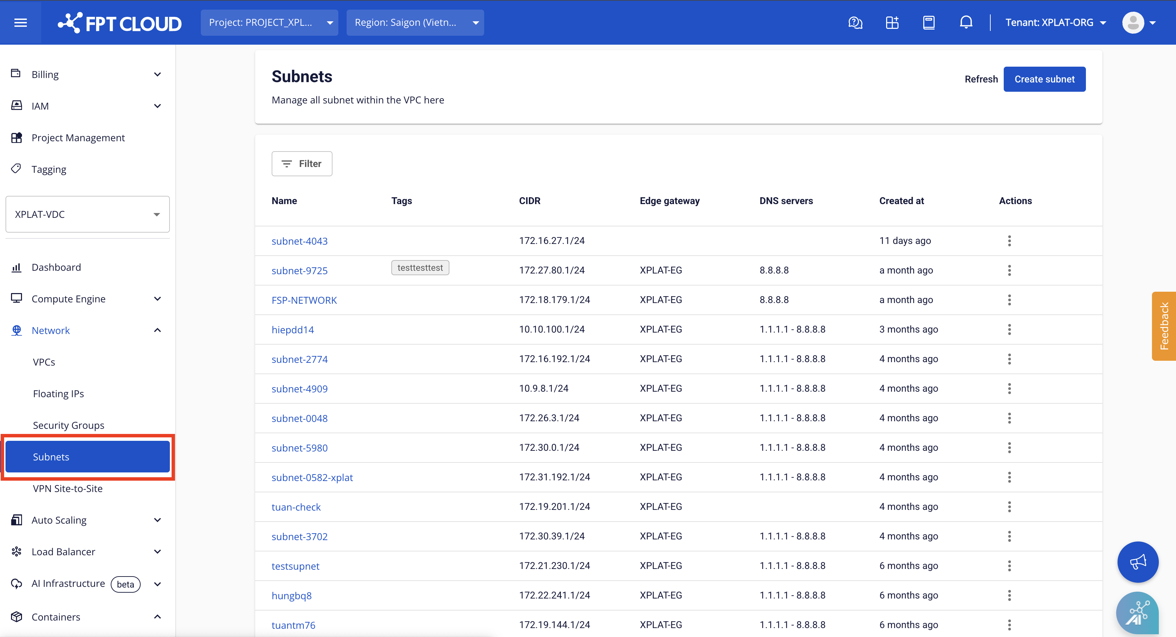Viewport: 1176px width, 637px height.
Task: Open the Project selector dropdown
Action: (x=269, y=22)
